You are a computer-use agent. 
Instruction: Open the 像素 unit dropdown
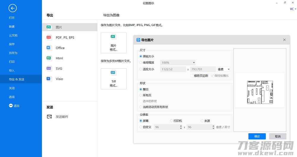(x=224, y=69)
